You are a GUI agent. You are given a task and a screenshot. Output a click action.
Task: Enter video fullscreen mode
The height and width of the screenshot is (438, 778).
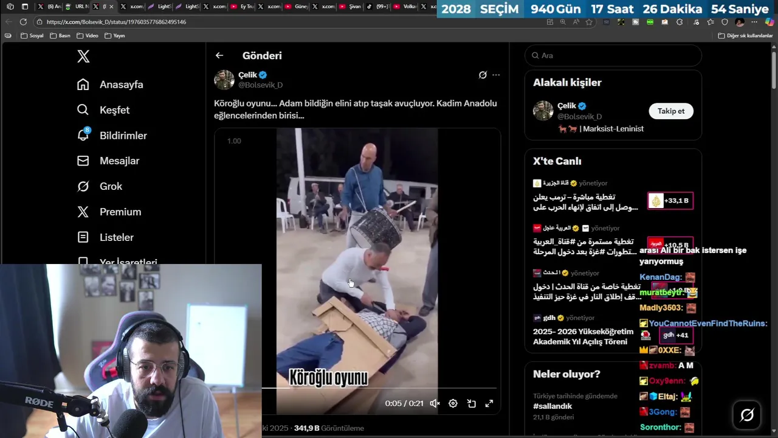click(x=489, y=403)
